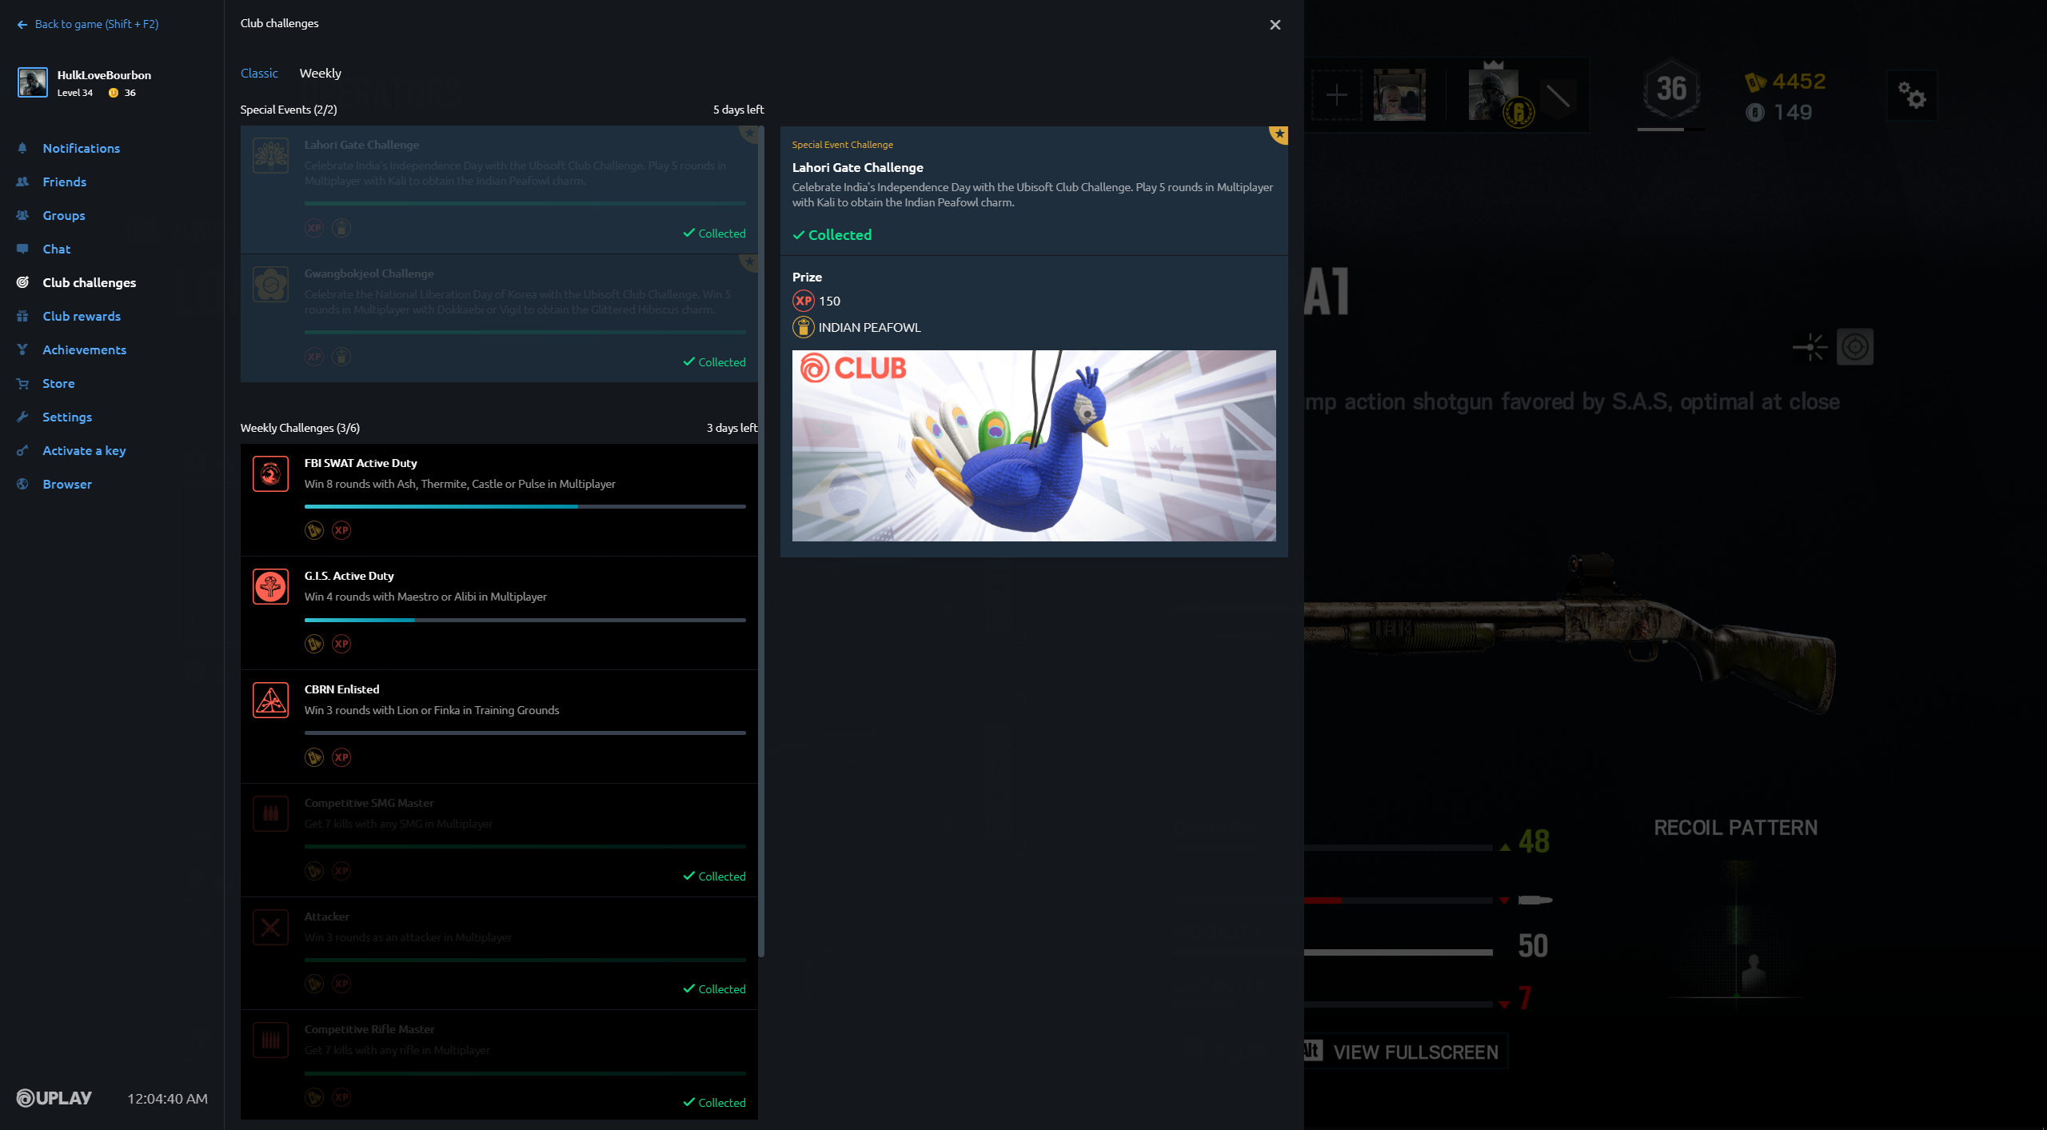
Task: Select the FBI SWAT Active Duty challenge
Action: [x=499, y=500]
